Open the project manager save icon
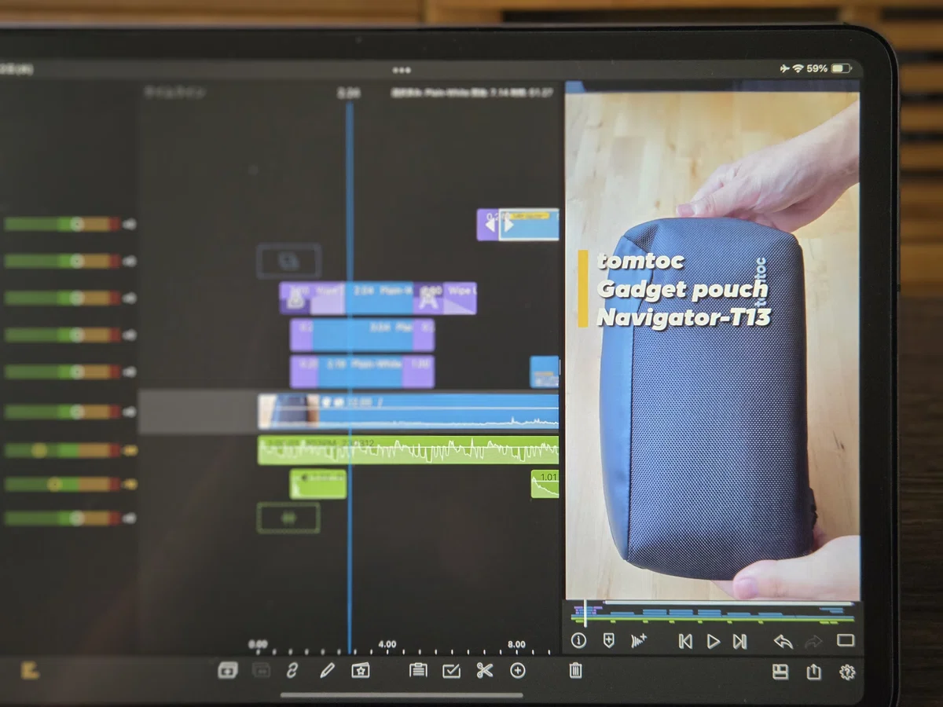This screenshot has height=707, width=943. (x=780, y=672)
